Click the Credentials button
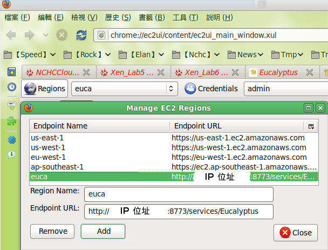 [x=211, y=89]
